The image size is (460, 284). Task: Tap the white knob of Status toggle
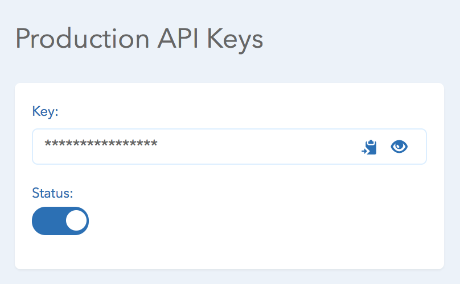pos(76,221)
